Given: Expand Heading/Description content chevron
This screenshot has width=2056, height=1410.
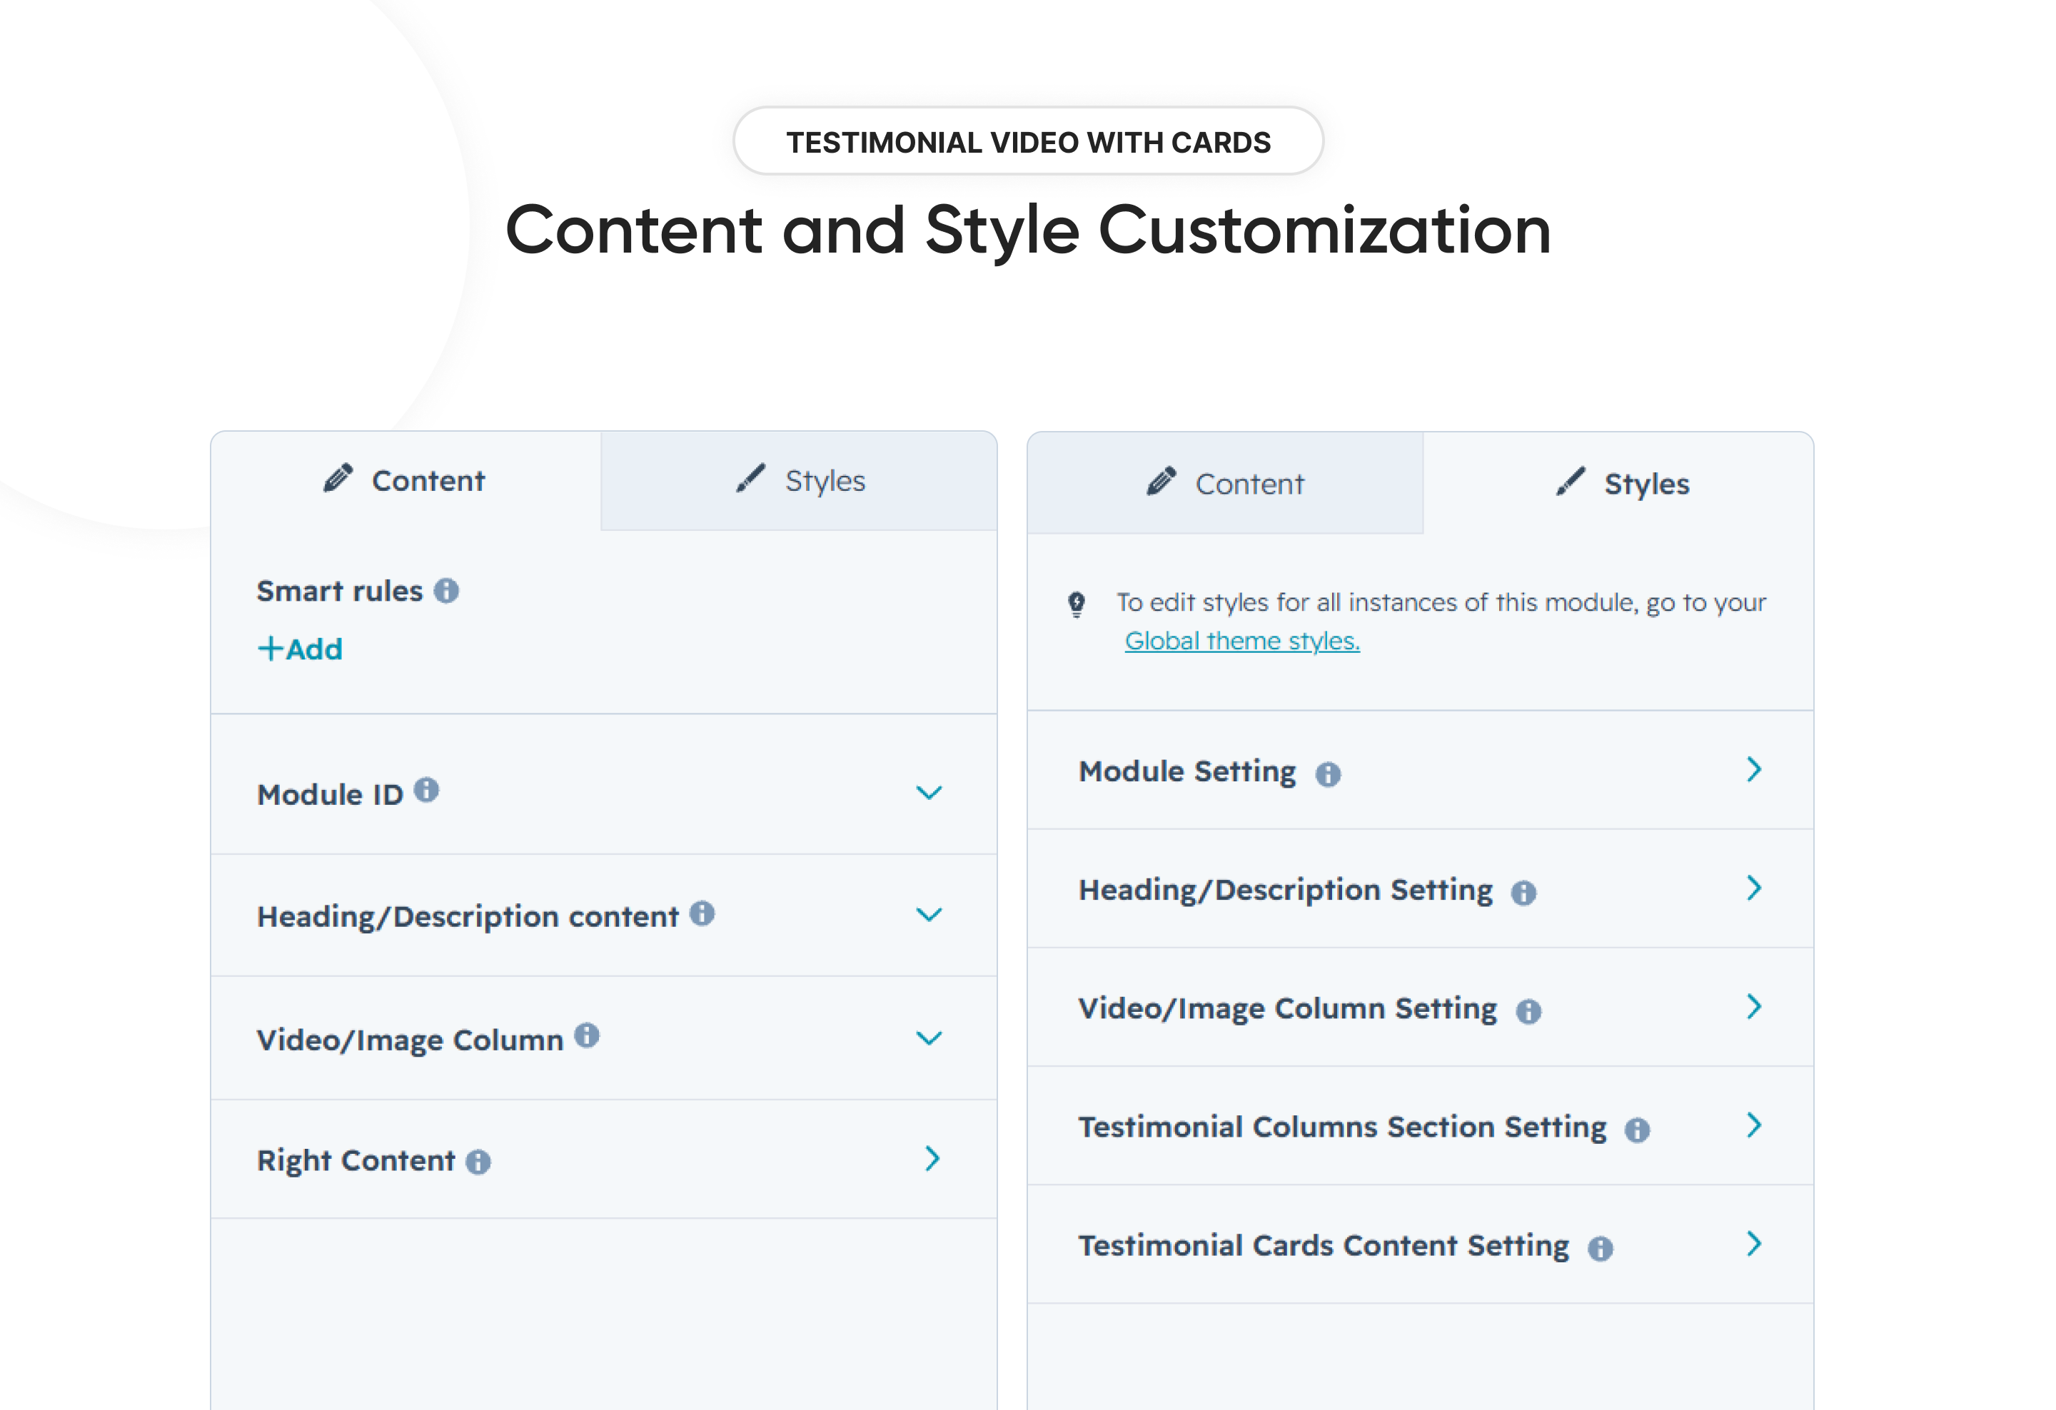Looking at the screenshot, I should pyautogui.click(x=928, y=915).
